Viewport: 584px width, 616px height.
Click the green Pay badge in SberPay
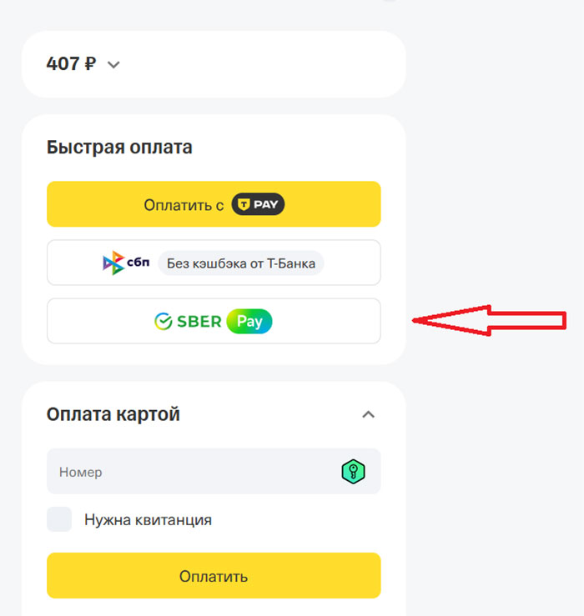point(249,322)
